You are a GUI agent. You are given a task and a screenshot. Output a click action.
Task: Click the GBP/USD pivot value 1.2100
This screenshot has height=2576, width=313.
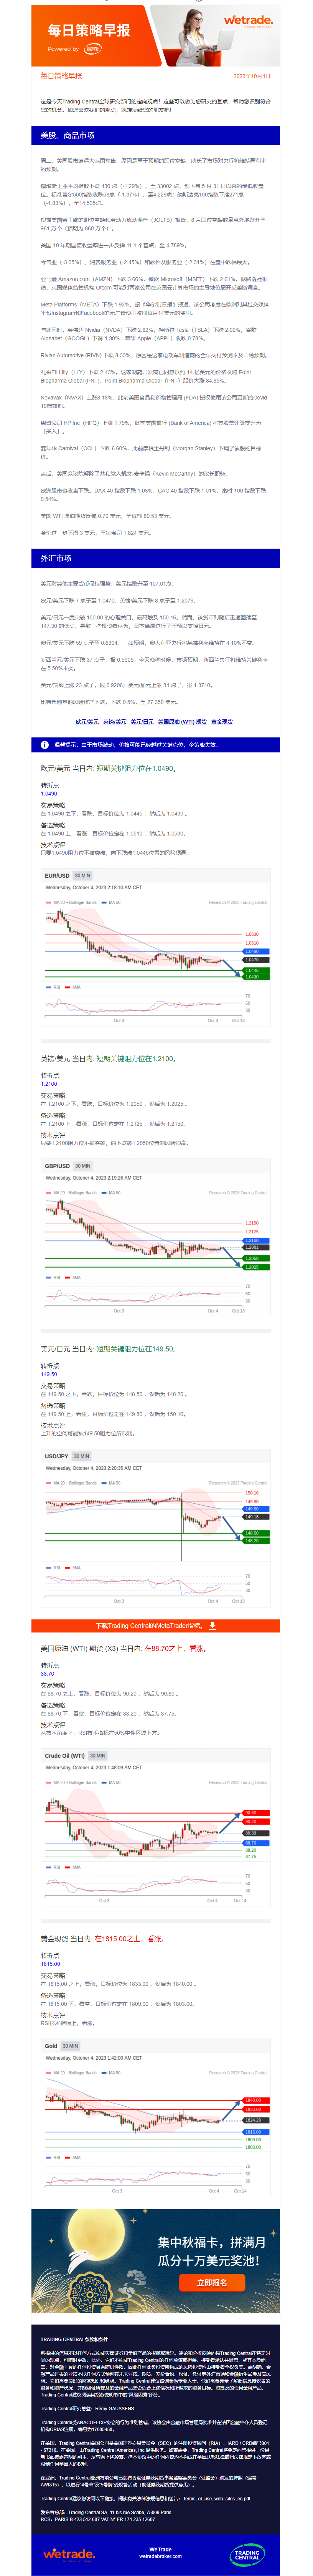click(49, 1084)
